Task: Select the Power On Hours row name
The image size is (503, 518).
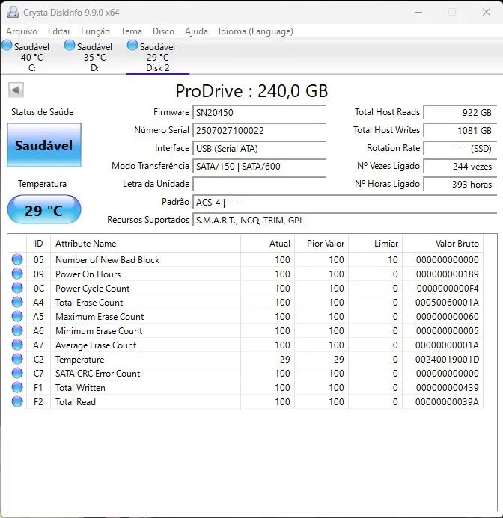Action: point(88,274)
